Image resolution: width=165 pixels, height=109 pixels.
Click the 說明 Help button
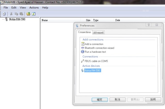click(x=153, y=100)
